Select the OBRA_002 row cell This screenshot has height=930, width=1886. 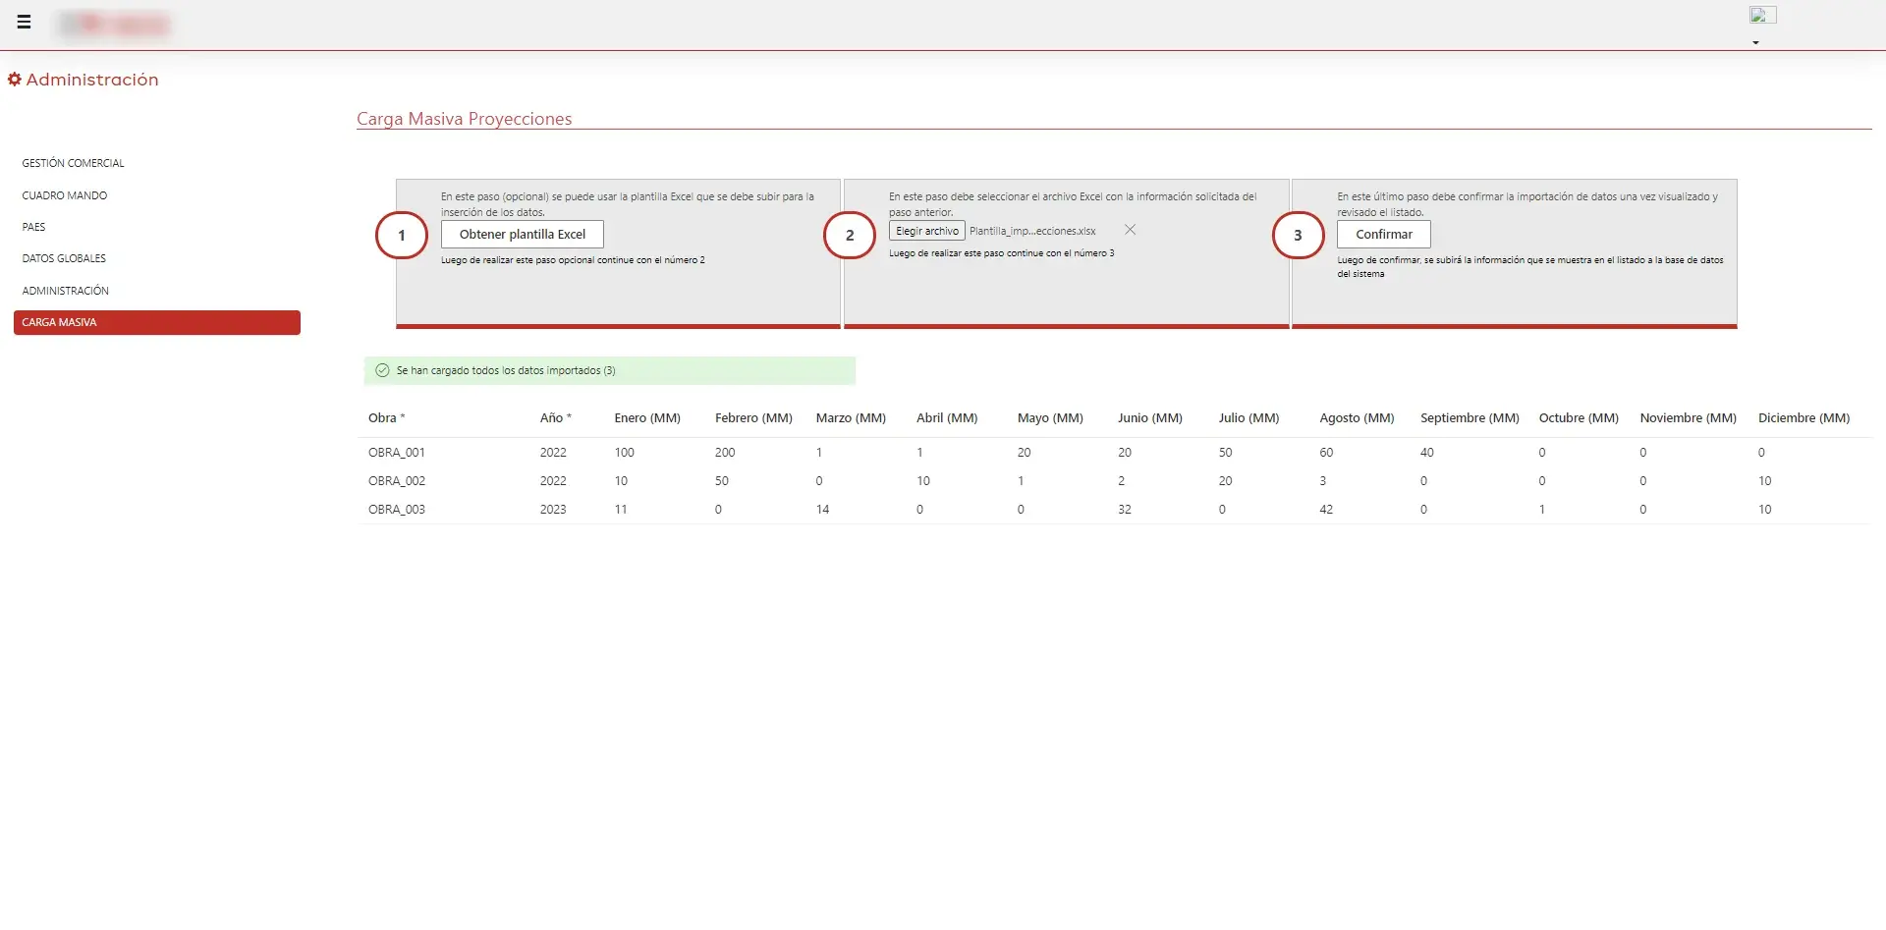[x=397, y=481]
